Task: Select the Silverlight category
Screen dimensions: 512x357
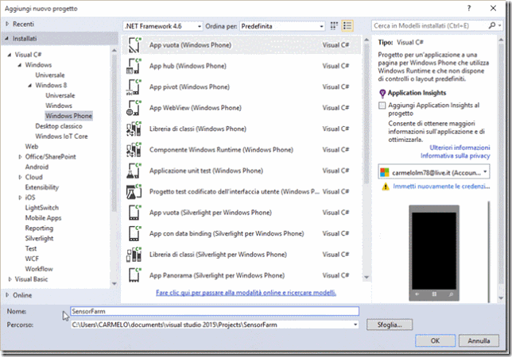Action: [x=39, y=239]
